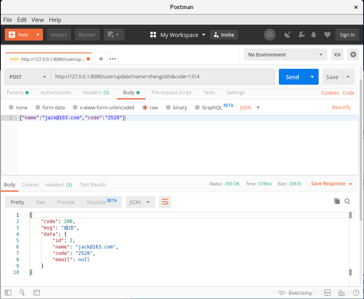Switch response view to Raw
364x299 pixels.
(41, 202)
